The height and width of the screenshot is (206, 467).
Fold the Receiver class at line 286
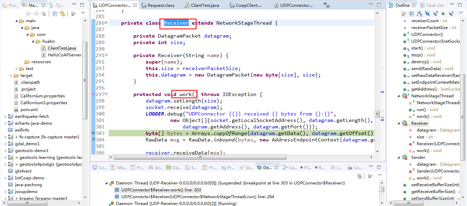(106, 23)
